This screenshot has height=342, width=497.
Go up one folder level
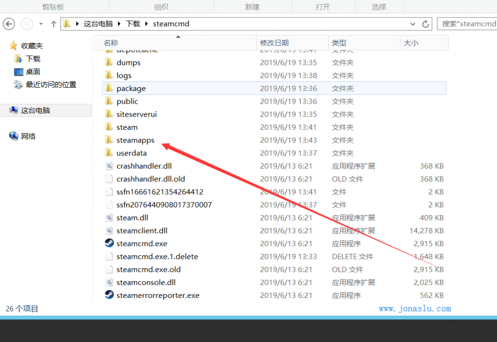53,24
